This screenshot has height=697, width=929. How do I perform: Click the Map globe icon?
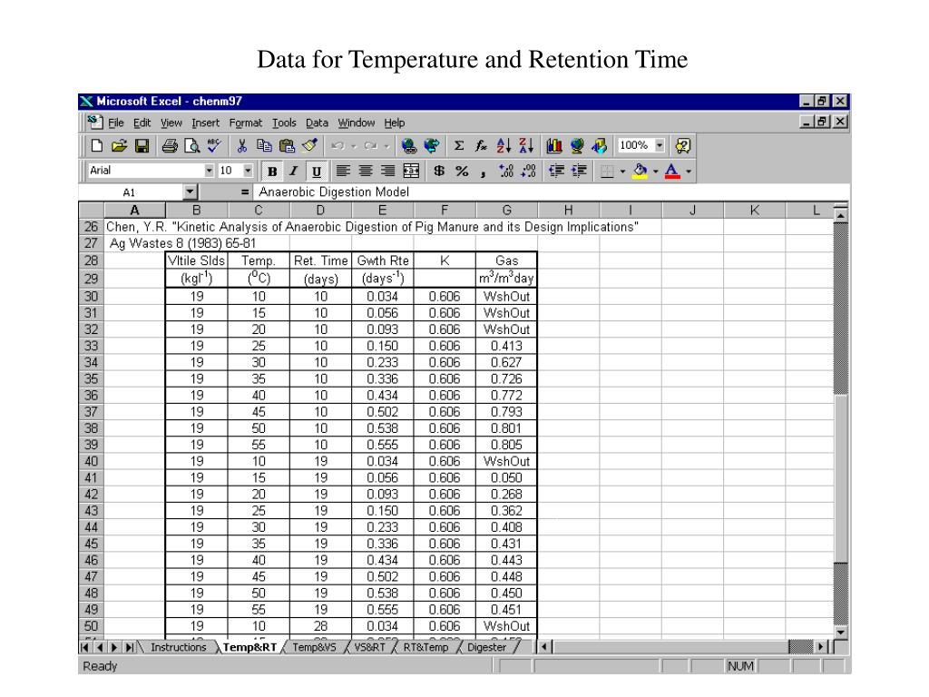click(576, 146)
